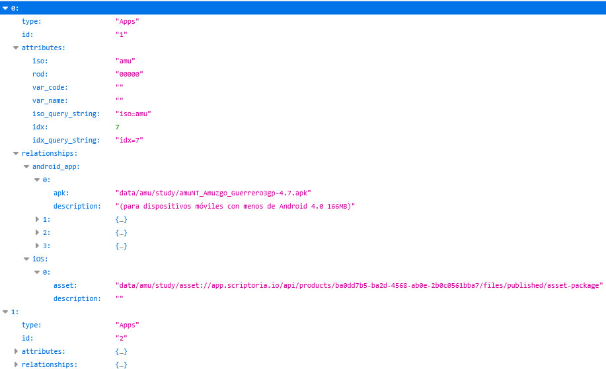This screenshot has height=369, width=606.
Task: Expand android_app entry 1
Action: tap(38, 219)
